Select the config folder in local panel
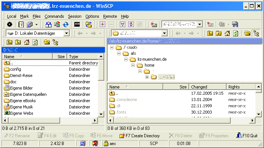This screenshot has height=148, width=264. 16,69
